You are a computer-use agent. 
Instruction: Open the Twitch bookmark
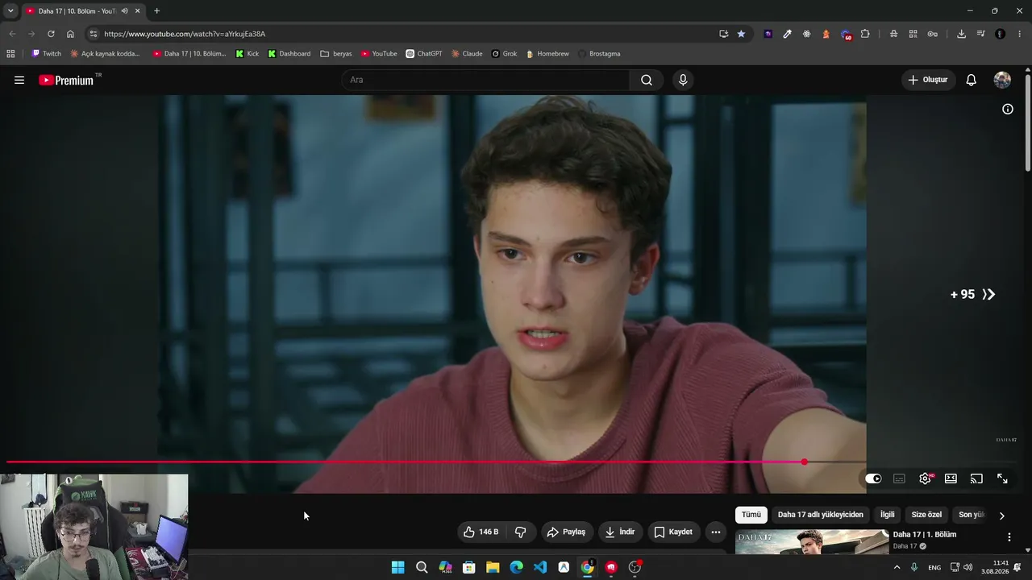pos(47,54)
